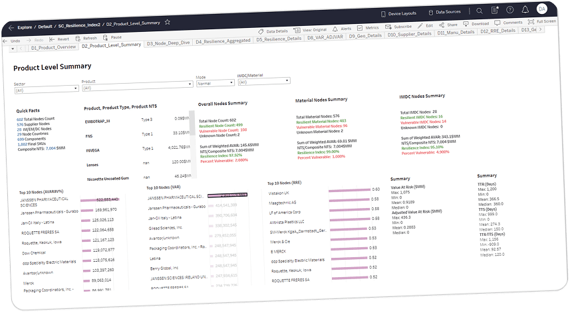Image resolution: width=570 pixels, height=313 pixels.
Task: Switch to Full Screen mode
Action: (541, 21)
